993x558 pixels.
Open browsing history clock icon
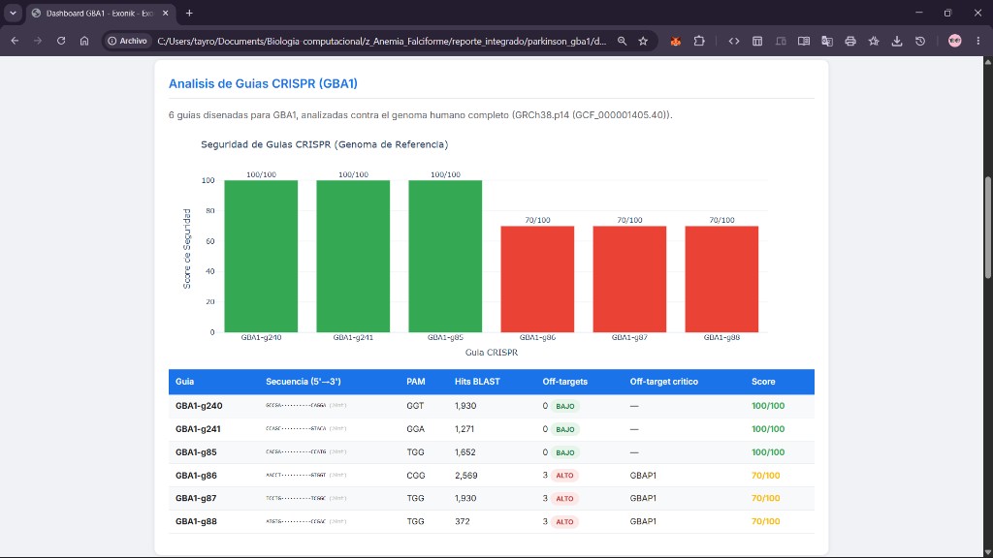tap(920, 41)
